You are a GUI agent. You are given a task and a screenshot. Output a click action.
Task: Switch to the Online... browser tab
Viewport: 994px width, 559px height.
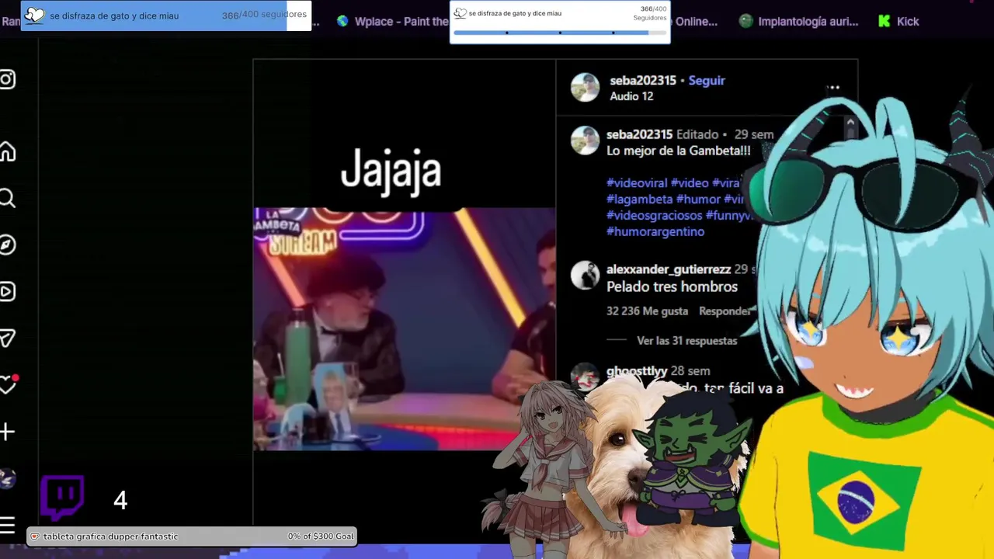click(697, 22)
